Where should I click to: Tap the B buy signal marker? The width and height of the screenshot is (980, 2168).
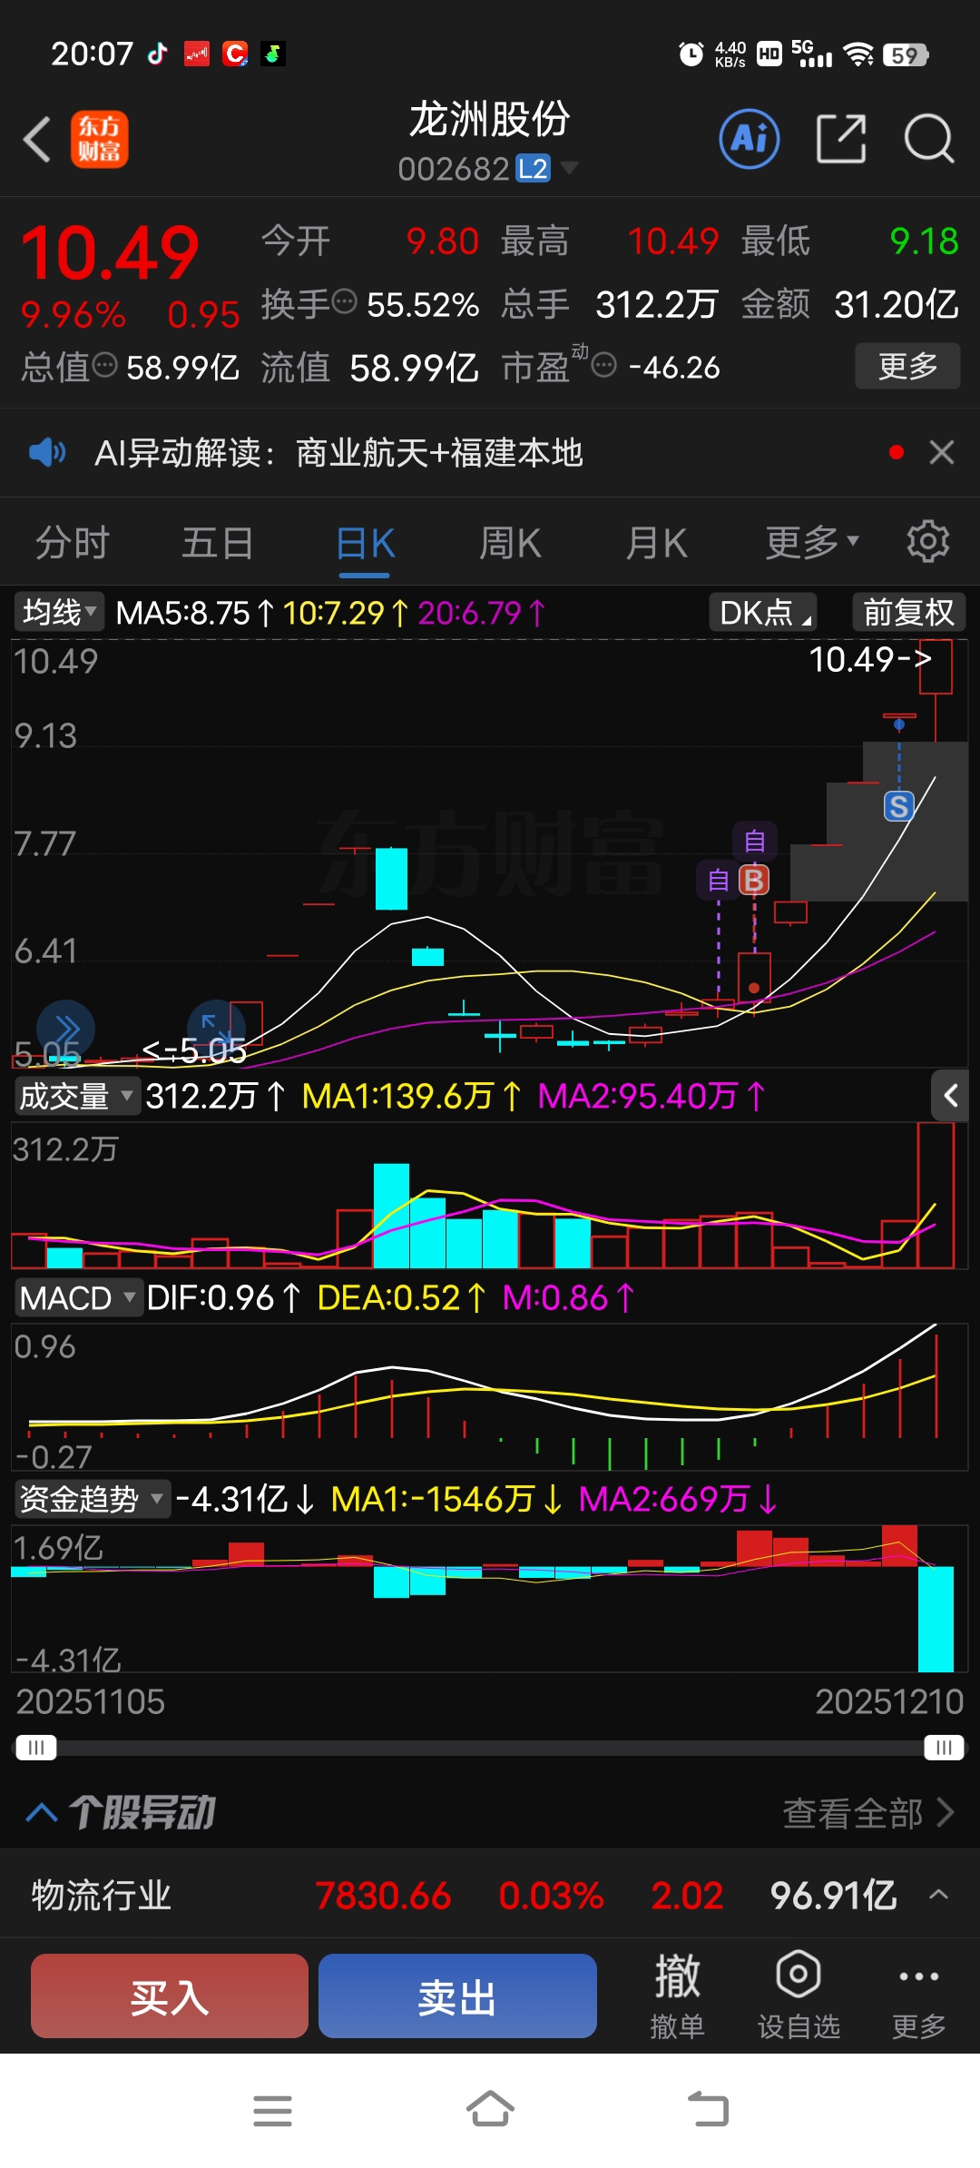[x=754, y=880]
